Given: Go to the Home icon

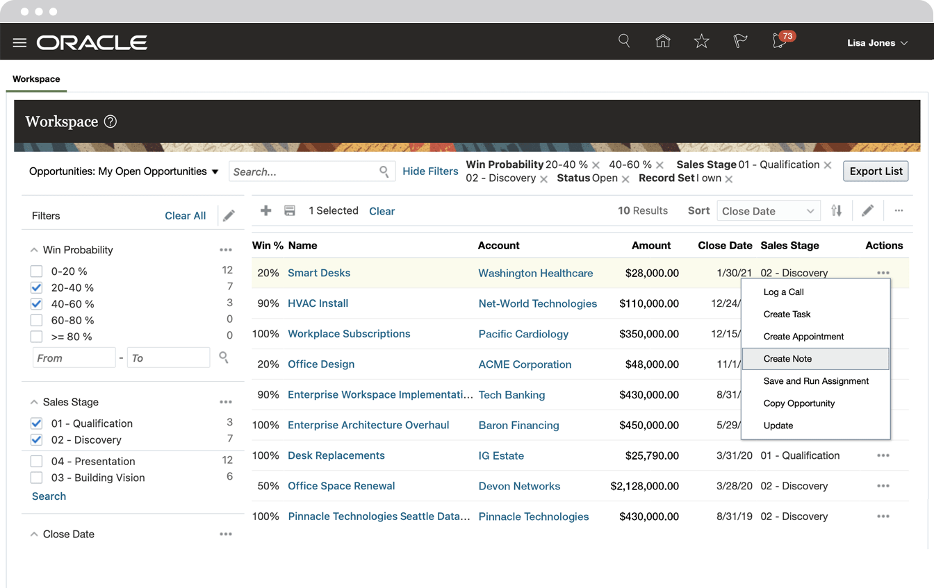Looking at the screenshot, I should pyautogui.click(x=663, y=42).
